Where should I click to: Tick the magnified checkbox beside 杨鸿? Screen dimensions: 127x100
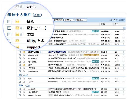pos(9,21)
